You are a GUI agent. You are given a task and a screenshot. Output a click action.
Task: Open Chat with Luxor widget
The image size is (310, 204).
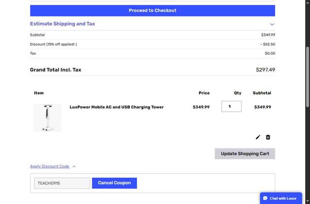(x=281, y=198)
